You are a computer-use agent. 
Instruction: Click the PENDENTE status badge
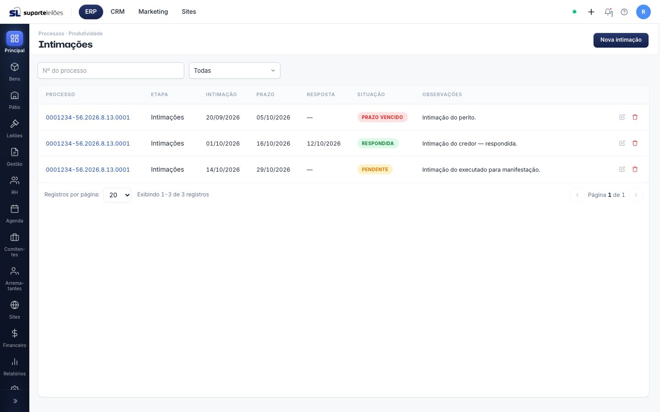(375, 169)
